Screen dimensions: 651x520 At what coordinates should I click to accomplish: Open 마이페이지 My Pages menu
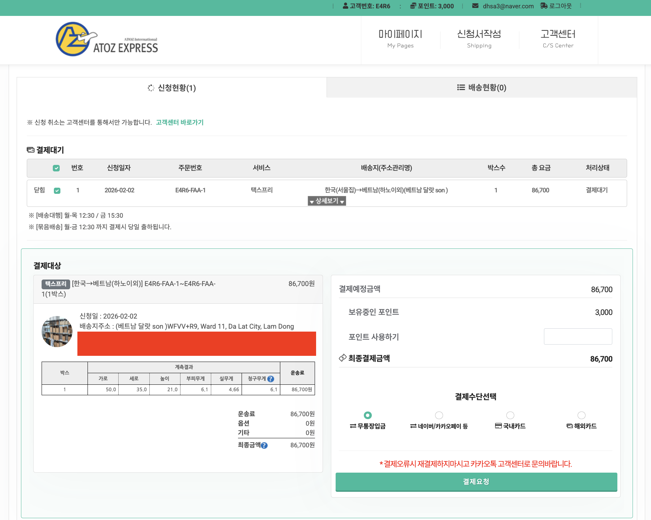point(400,39)
